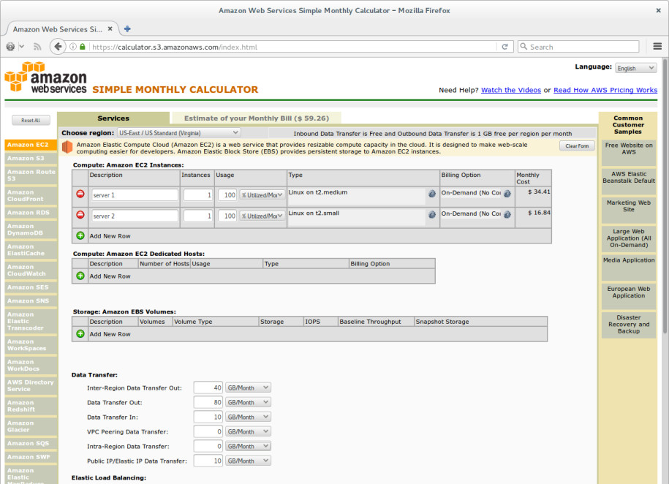669x484 pixels.
Task: Add a new Dedicated Hosts row
Action: (80, 276)
